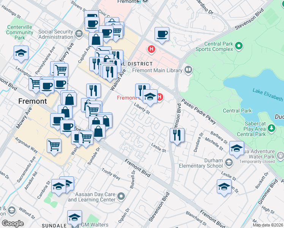Click the Lake Elizabeth label
The height and width of the screenshot is (228, 284).
coord(268,95)
